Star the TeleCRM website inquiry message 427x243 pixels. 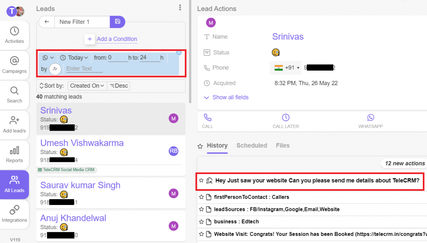202,181
